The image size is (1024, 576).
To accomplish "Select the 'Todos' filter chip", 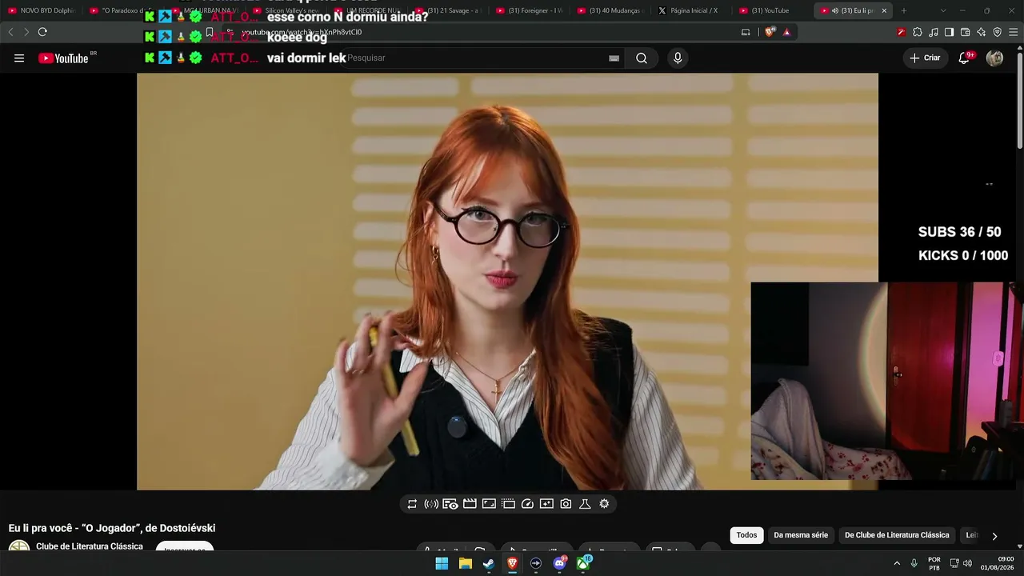I will [x=746, y=535].
